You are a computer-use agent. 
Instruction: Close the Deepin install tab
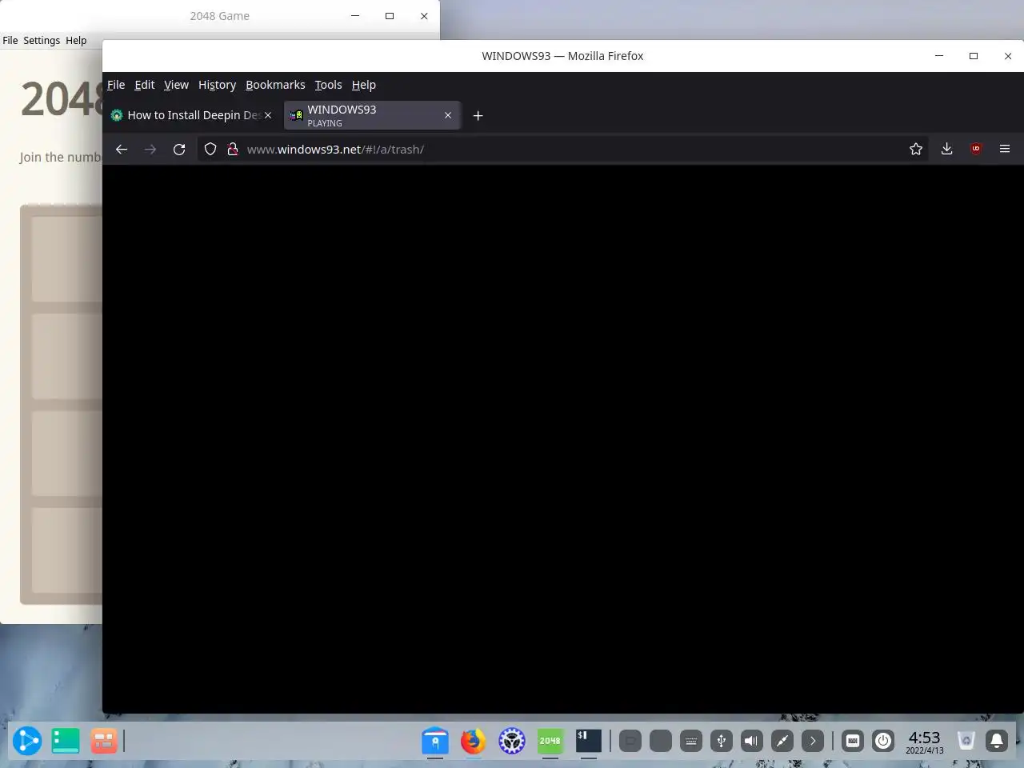click(268, 115)
